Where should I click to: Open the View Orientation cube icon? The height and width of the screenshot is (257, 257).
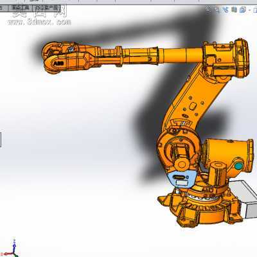(243, 10)
